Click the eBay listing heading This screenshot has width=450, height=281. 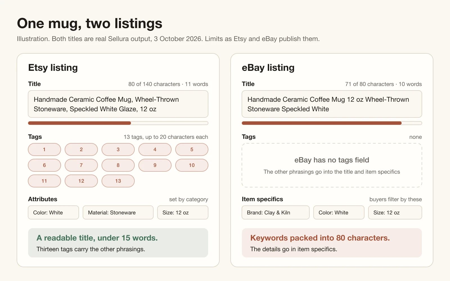[x=268, y=68]
